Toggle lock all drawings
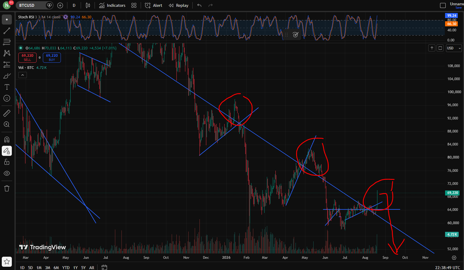This screenshot has width=464, height=270. (7, 162)
